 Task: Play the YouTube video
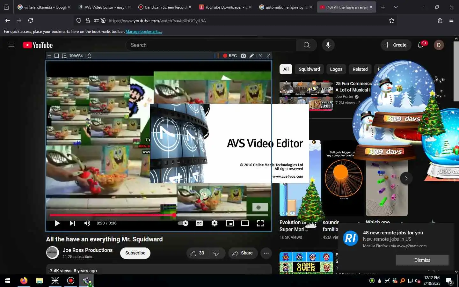57,223
